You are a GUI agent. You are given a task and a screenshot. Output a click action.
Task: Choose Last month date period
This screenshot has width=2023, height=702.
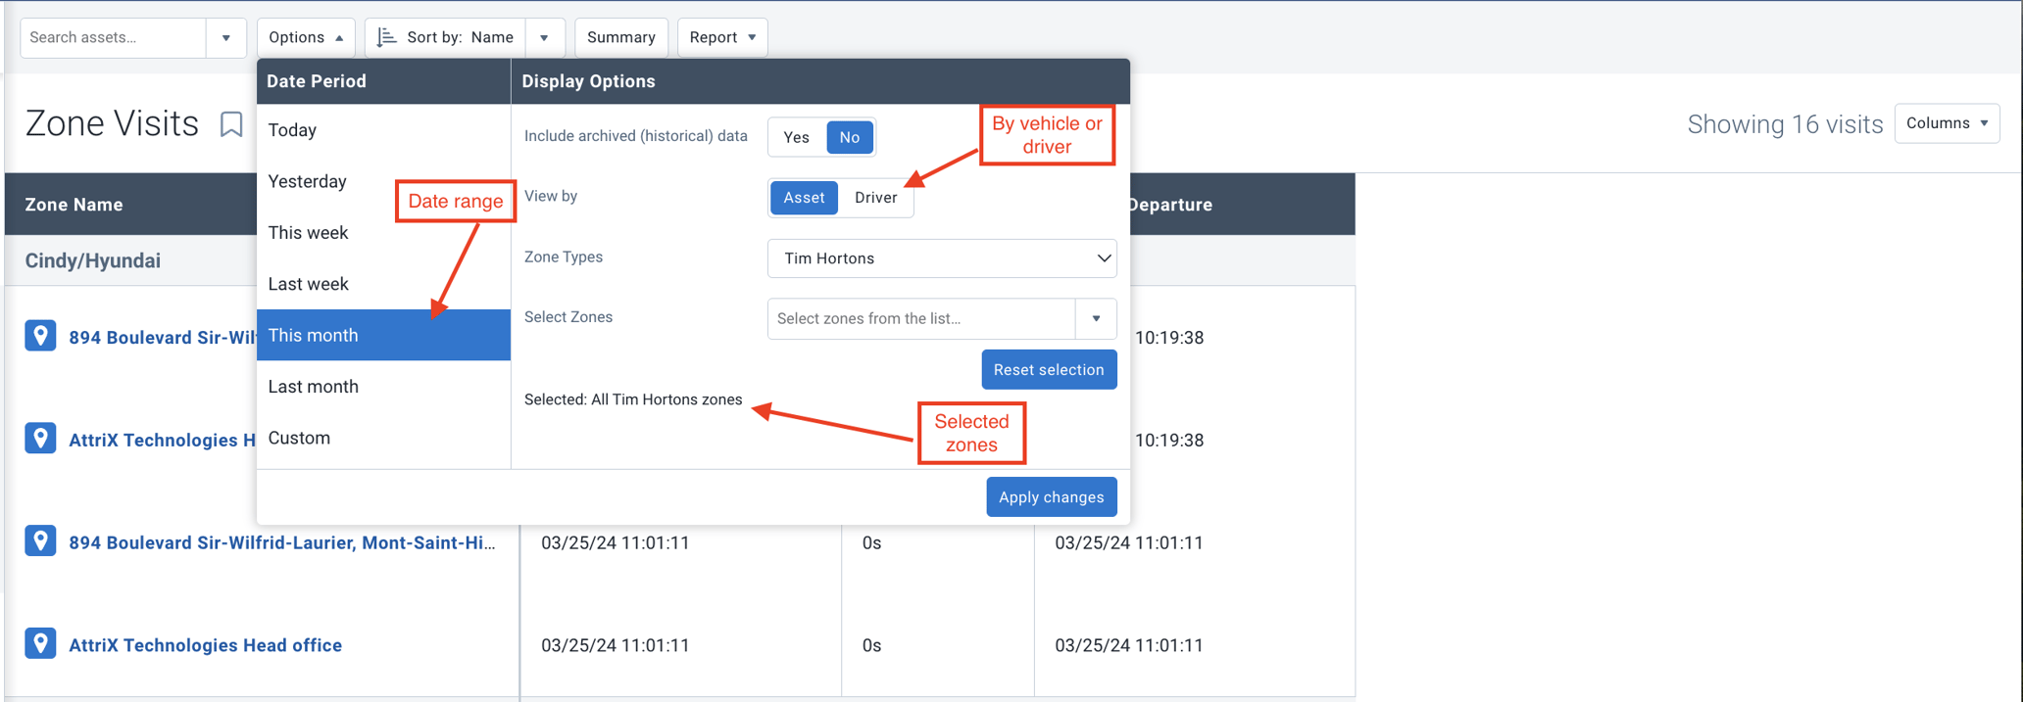point(383,387)
